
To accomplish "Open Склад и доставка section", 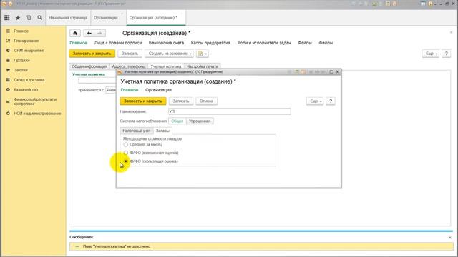I will 29,79.
